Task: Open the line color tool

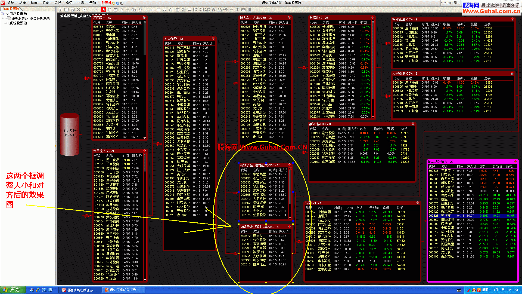Action: 189,10
